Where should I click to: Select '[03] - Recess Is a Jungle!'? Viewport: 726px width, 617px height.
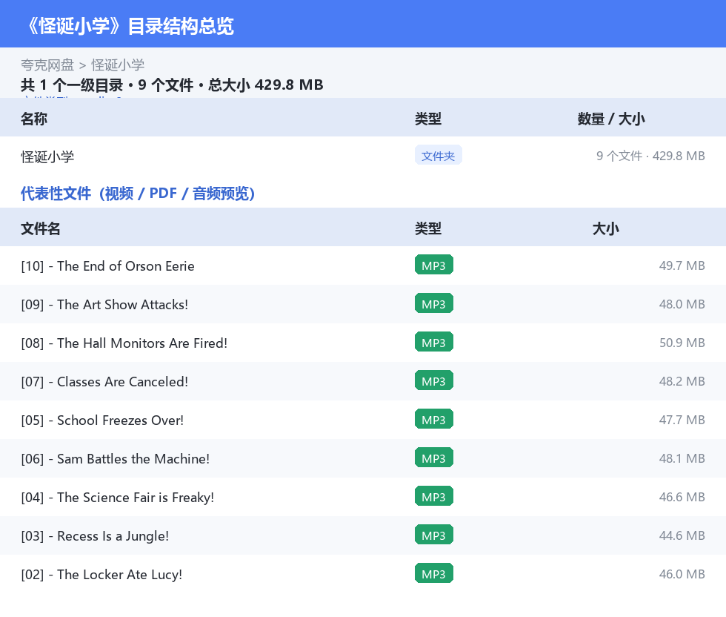coord(95,536)
